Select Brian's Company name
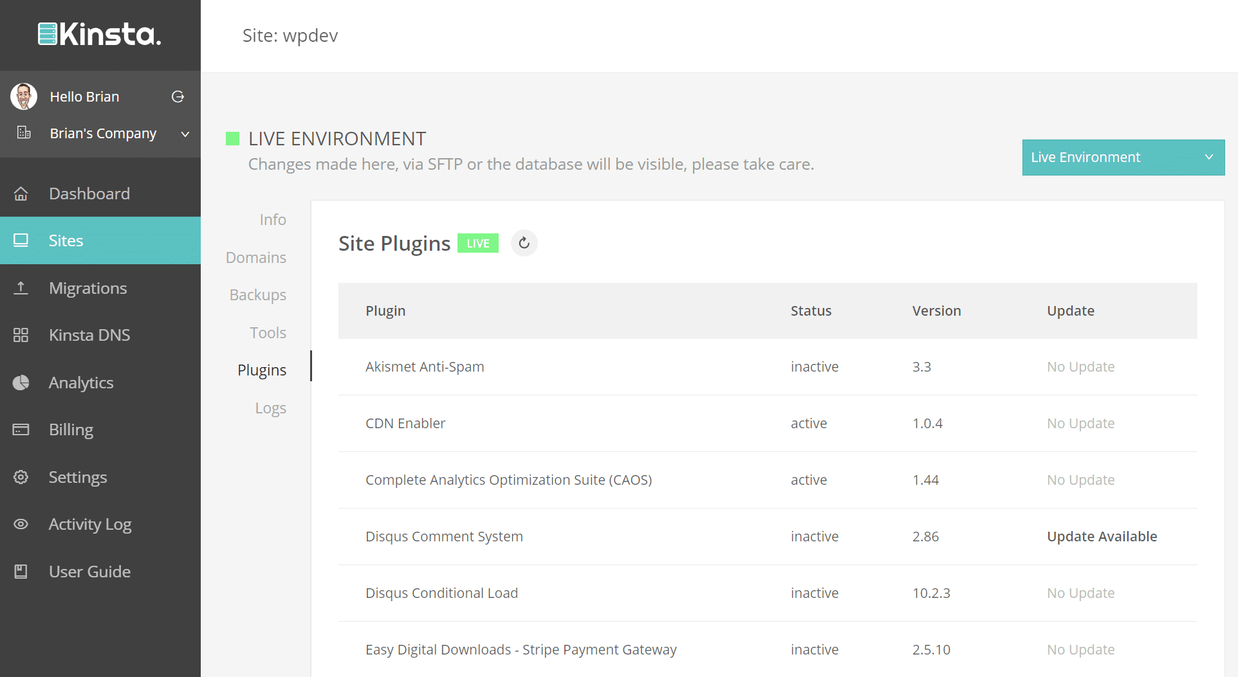1238x677 pixels. pyautogui.click(x=103, y=133)
